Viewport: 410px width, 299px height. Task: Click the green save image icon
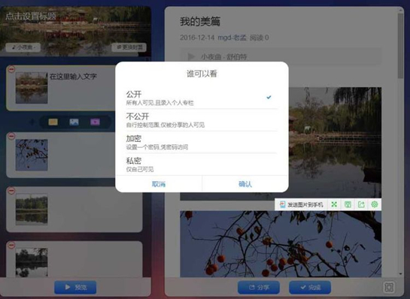[x=348, y=204]
